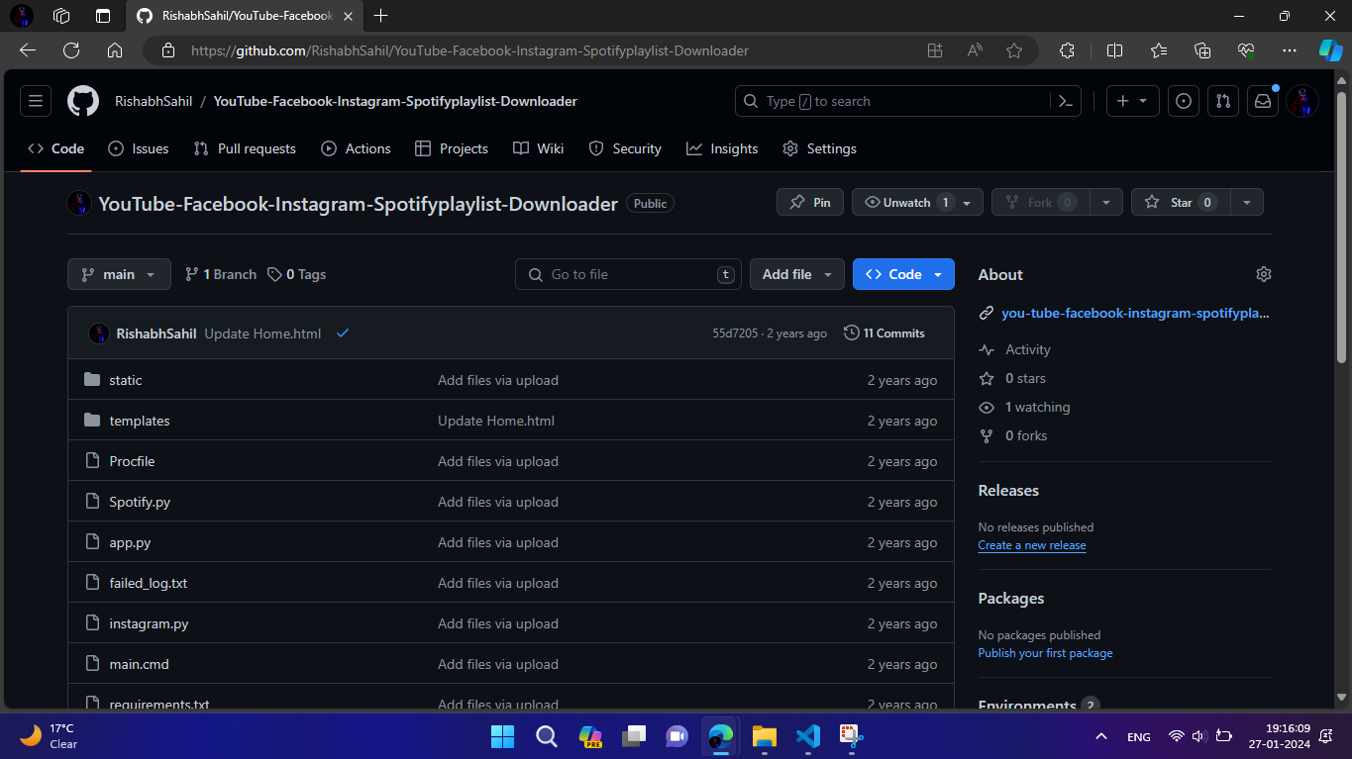Expand the Add file dropdown
1352x759 pixels.
797,274
